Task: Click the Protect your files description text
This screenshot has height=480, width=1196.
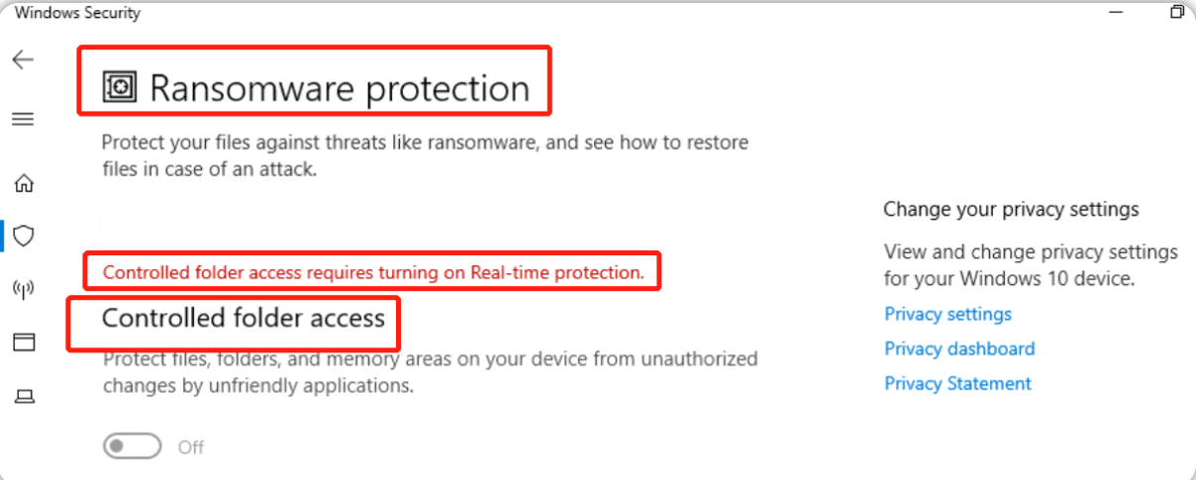Action: click(425, 155)
